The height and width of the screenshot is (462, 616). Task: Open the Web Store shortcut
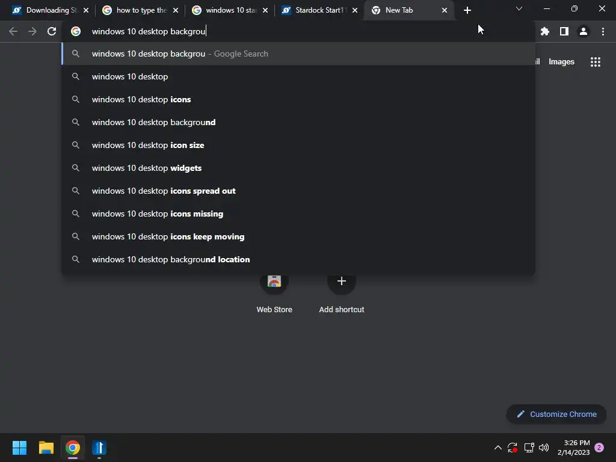click(x=274, y=294)
